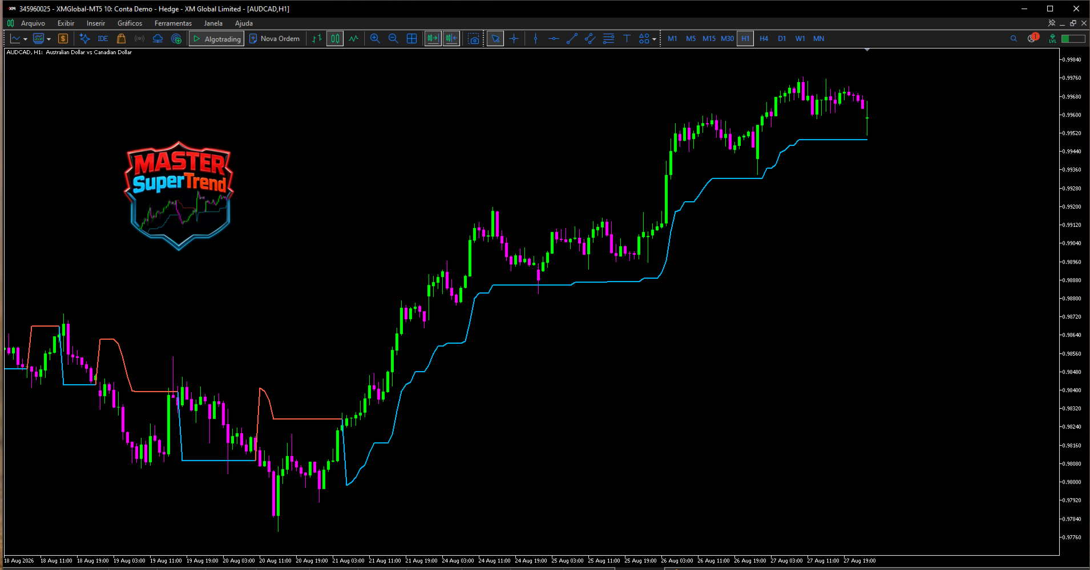Open the chart type line icon
The width and height of the screenshot is (1090, 570).
tap(15, 39)
